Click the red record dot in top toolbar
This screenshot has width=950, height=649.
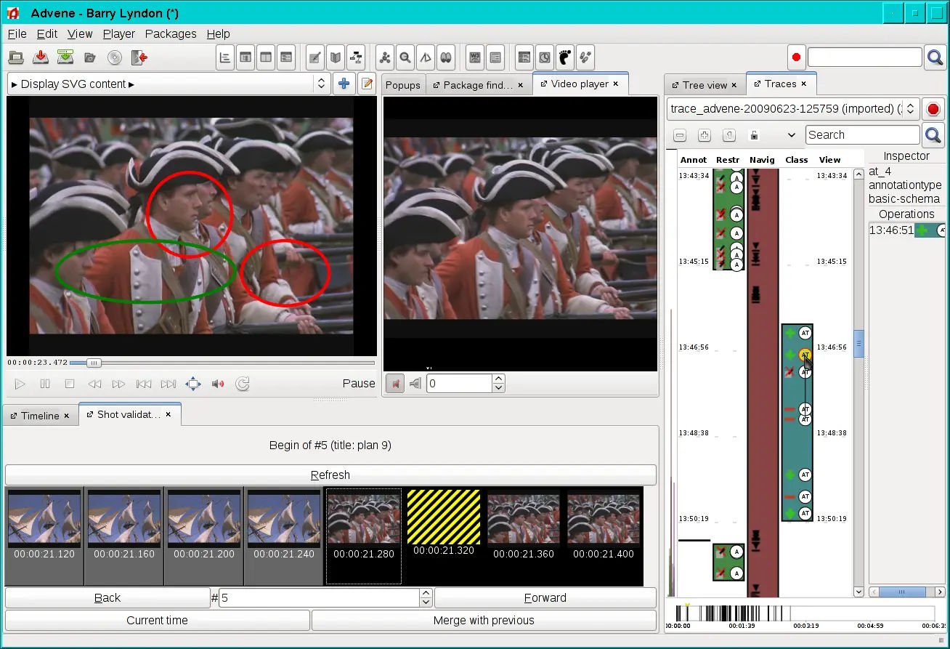(797, 57)
